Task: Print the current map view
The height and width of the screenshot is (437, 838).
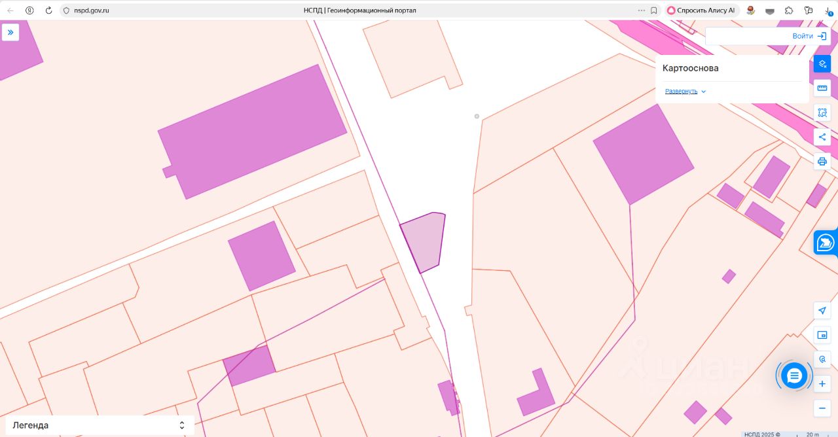Action: (x=822, y=161)
